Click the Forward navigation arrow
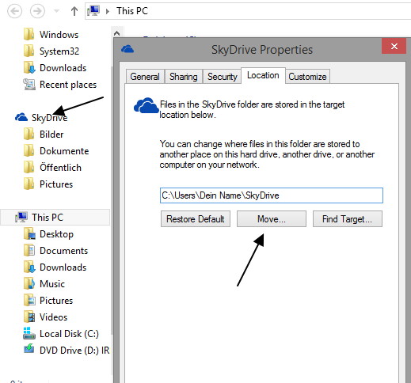Image resolution: width=411 pixels, height=383 pixels. [x=37, y=11]
